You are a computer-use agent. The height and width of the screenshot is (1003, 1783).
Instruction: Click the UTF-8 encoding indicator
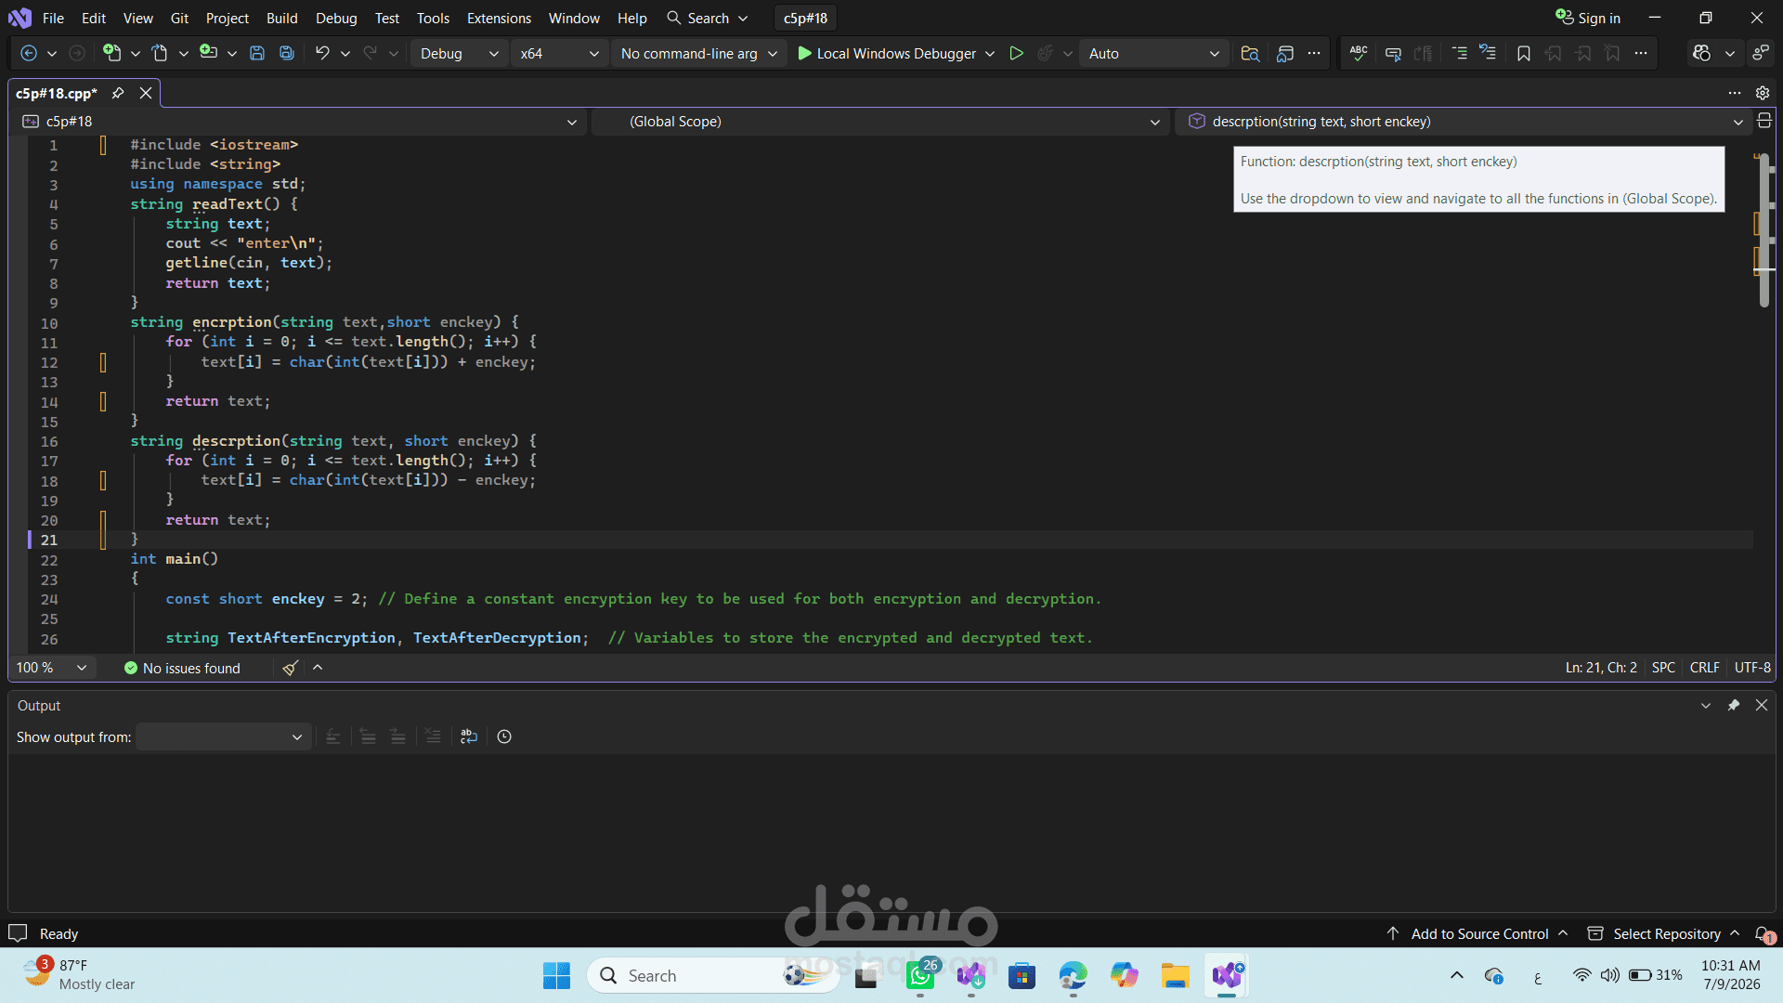pyautogui.click(x=1752, y=668)
